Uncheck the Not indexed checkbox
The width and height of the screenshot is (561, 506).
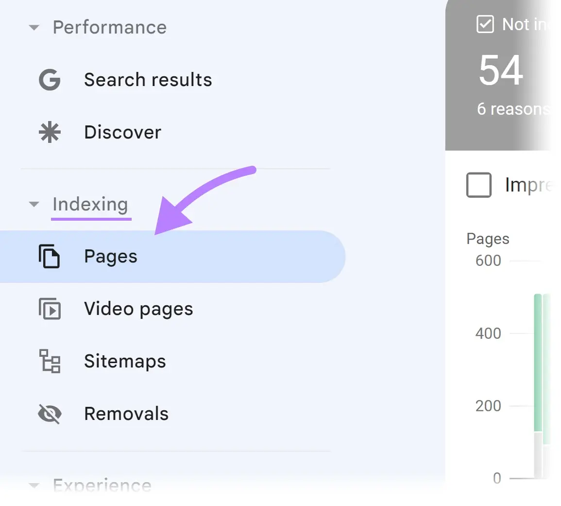point(485,24)
